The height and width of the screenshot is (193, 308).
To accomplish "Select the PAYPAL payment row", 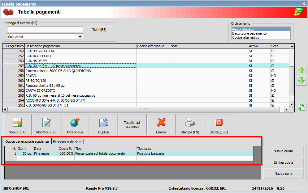I will coord(146,76).
